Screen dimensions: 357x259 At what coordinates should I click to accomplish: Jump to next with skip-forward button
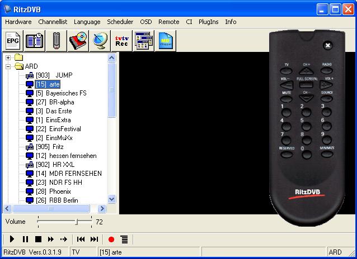coord(94,239)
